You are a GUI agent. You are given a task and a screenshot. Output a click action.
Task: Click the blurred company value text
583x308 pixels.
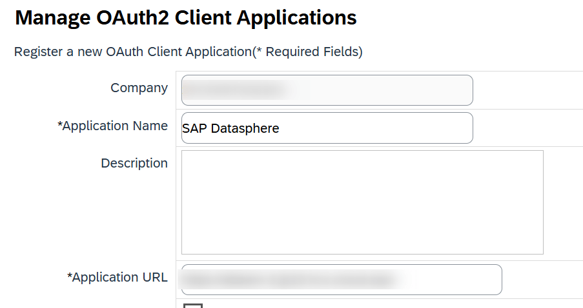point(232,90)
